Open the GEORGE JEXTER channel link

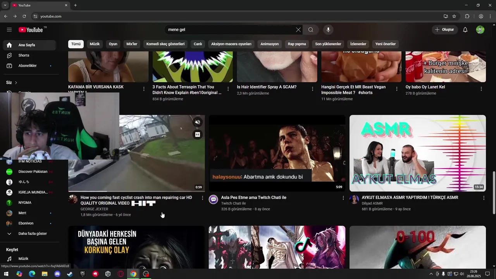(x=94, y=209)
